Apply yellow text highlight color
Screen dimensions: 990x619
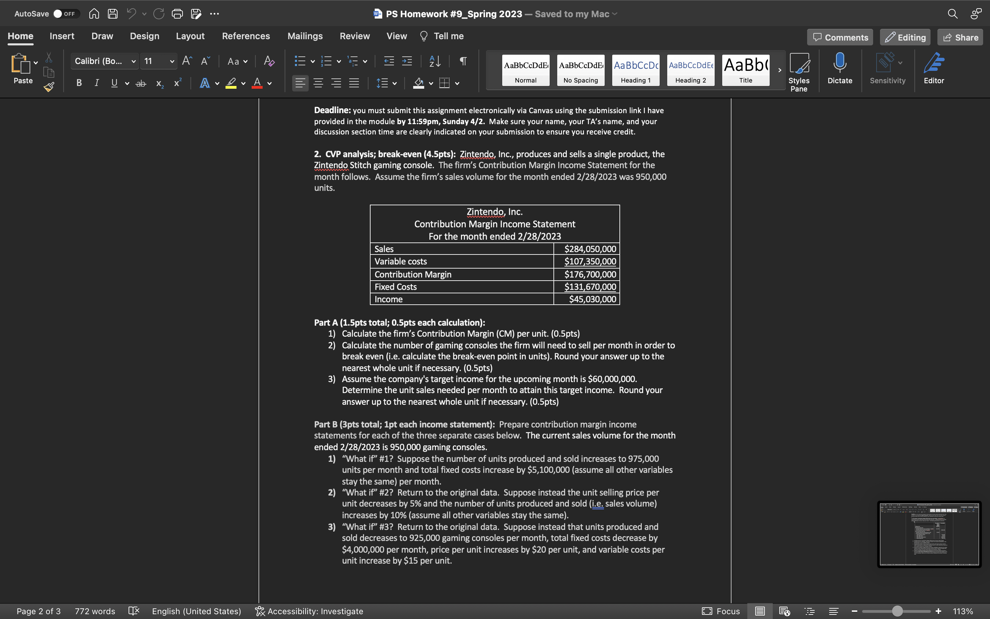click(x=230, y=83)
